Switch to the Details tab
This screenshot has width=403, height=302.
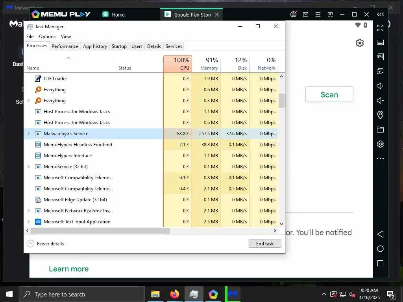(154, 46)
